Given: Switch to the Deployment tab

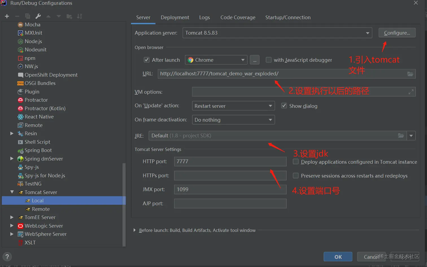Looking at the screenshot, I should (175, 18).
